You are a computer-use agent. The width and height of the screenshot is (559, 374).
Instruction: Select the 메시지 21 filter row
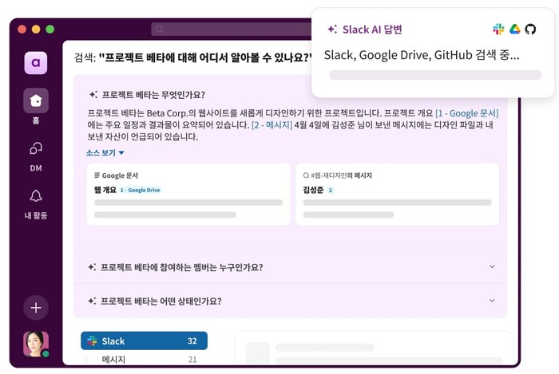[x=144, y=360]
